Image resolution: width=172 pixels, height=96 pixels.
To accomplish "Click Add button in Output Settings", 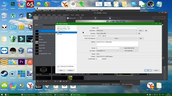I will (62, 70).
